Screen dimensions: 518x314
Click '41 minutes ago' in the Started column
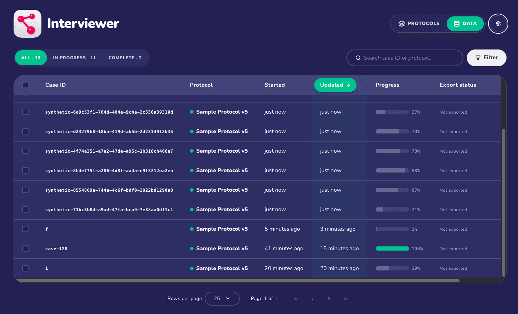tap(284, 248)
